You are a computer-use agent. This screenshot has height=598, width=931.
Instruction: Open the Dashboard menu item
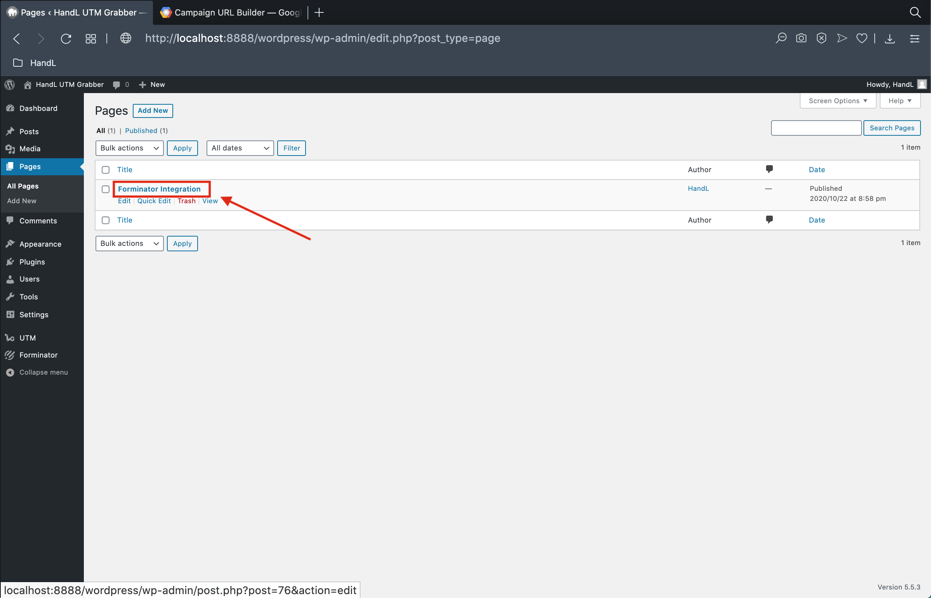[x=39, y=108]
